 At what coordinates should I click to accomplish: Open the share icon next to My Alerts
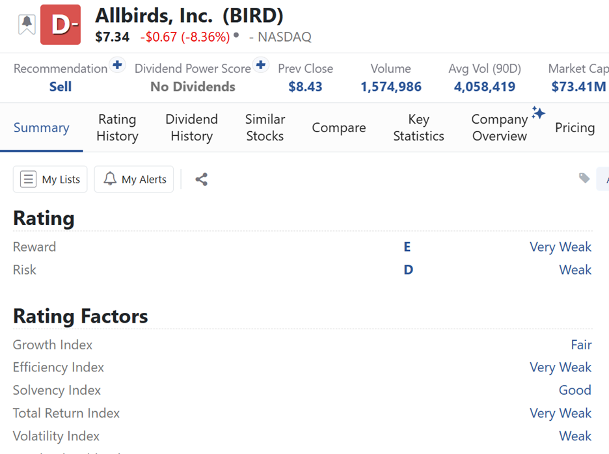201,180
